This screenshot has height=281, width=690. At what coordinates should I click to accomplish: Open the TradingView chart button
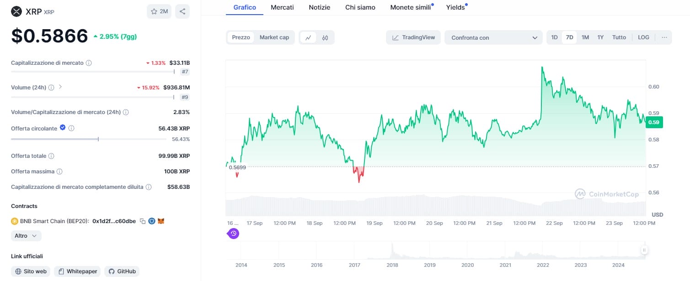413,37
